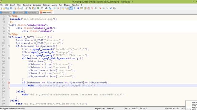Screen dimensions: 197x110
Task: Open the Settings menu
Action: click(x=46, y=5)
